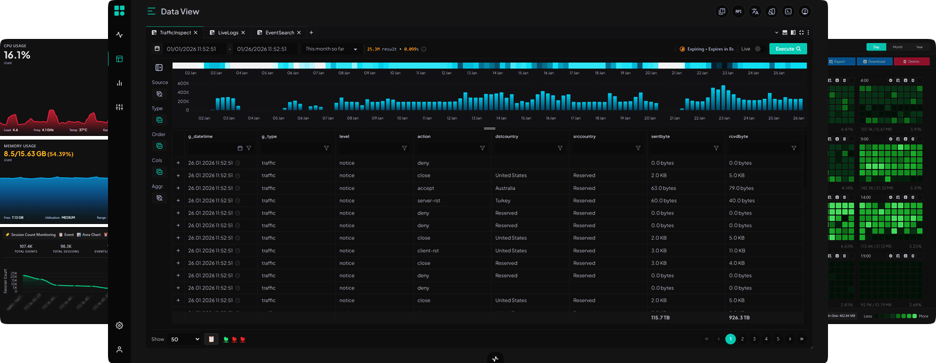Click the fullscreen expand icon above the table

[800, 32]
